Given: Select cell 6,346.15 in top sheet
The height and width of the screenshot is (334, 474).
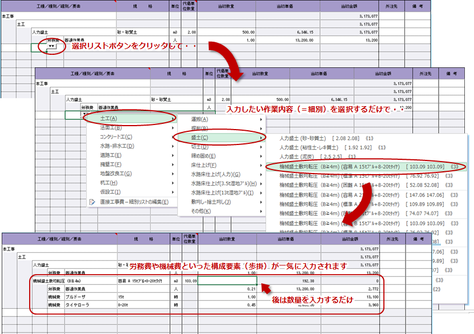Looking at the screenshot, I should (288, 32).
